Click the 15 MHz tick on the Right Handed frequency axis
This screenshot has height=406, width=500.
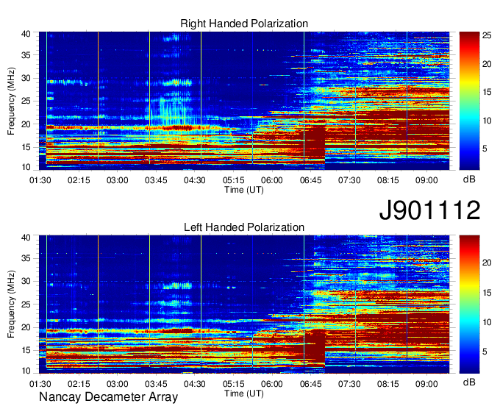[x=26, y=147]
